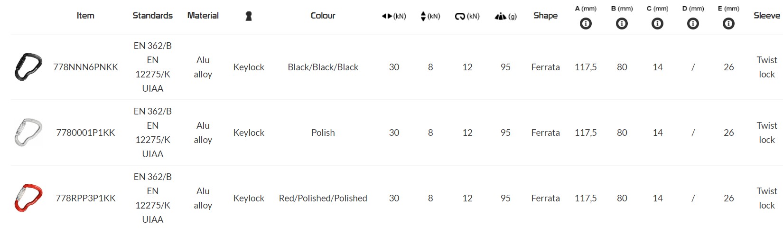Click the Sleeve column header
This screenshot has width=783, height=237.
(766, 16)
